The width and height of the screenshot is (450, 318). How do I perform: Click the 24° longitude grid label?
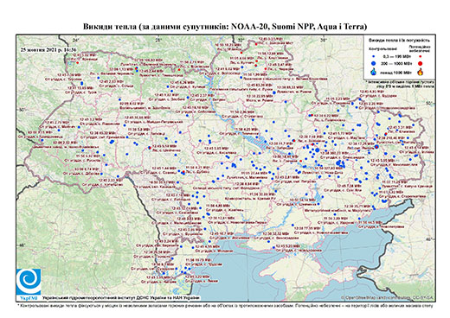coord(76,40)
